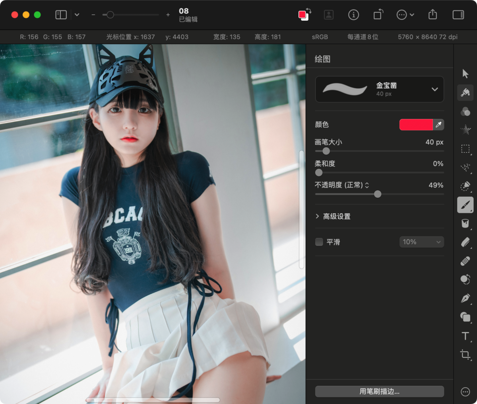The image size is (477, 404).
Task: Pick a color with the eyedropper
Action: (x=438, y=125)
